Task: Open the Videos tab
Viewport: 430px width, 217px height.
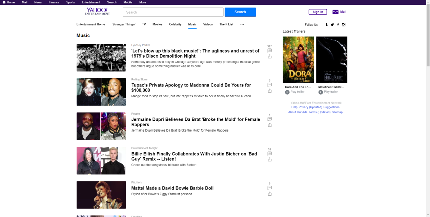Action: [208, 24]
